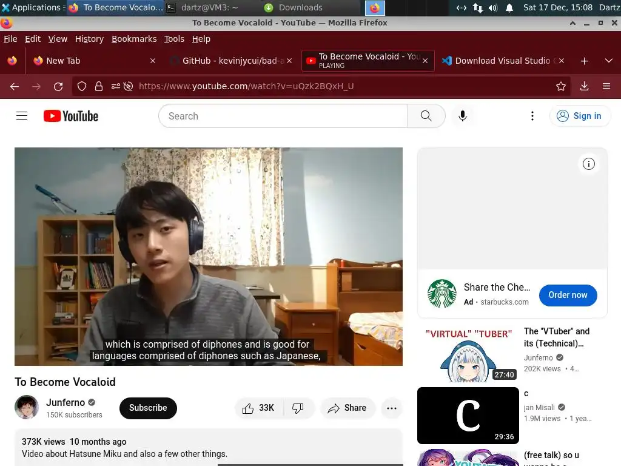621x466 pixels.
Task: Open the VIRTUAL TUBER video thumbnail
Action: coord(468,354)
